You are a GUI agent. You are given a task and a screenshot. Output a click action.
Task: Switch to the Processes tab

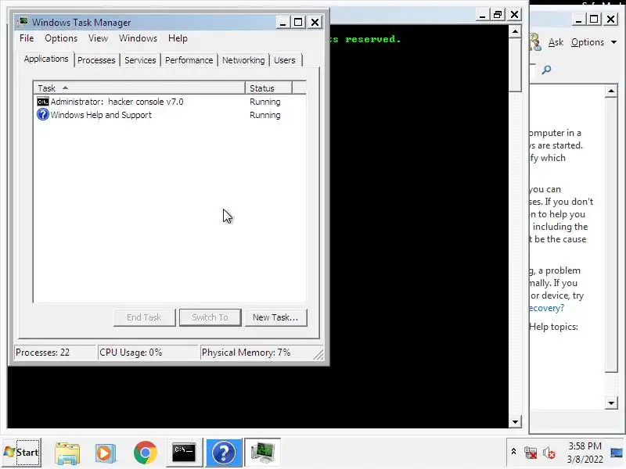[96, 60]
